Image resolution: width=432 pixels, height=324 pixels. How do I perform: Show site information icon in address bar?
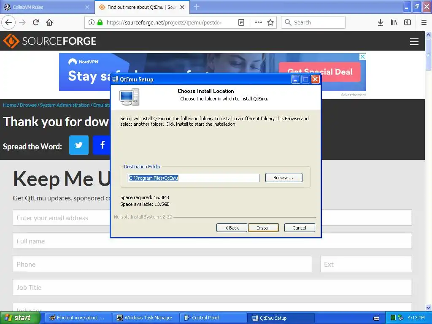[x=92, y=22]
